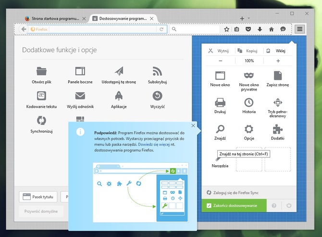Click the Dowiedz się więcej link
Image resolution: width=322 pixels, height=237 pixels.
click(x=155, y=144)
